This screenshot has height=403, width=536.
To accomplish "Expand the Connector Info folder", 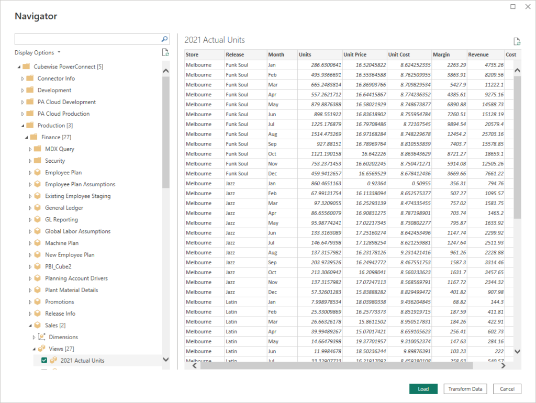I will (23, 79).
